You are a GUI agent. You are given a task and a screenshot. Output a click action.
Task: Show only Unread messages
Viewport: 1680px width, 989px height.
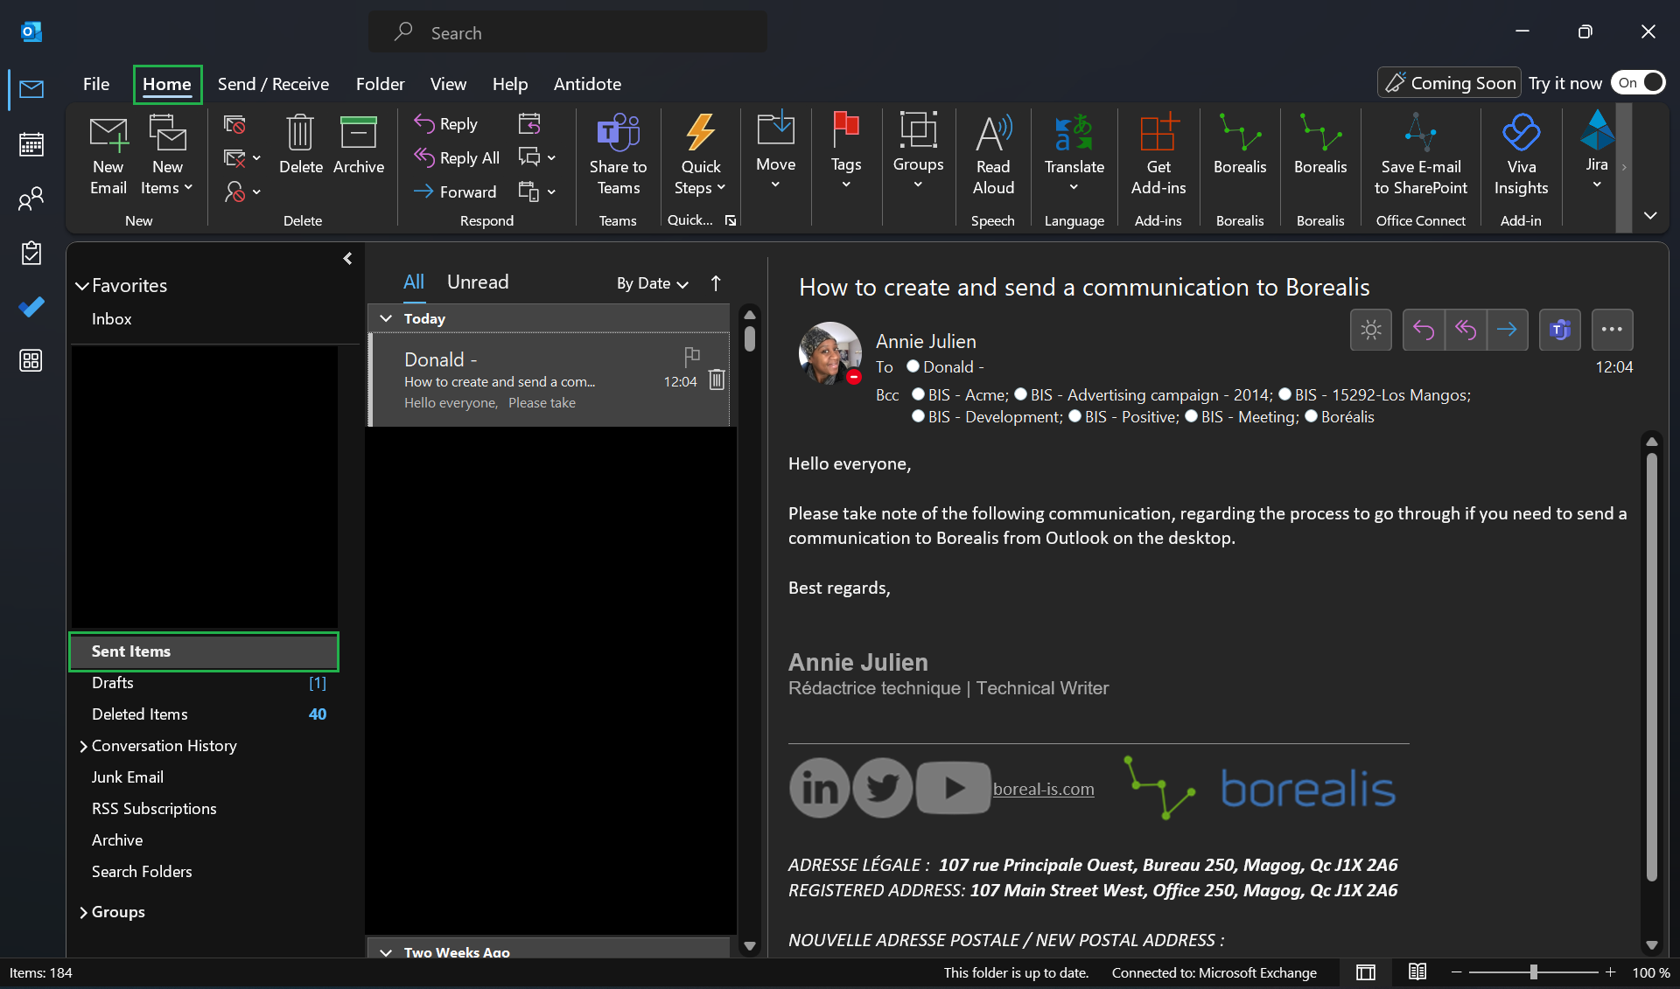[x=478, y=282]
